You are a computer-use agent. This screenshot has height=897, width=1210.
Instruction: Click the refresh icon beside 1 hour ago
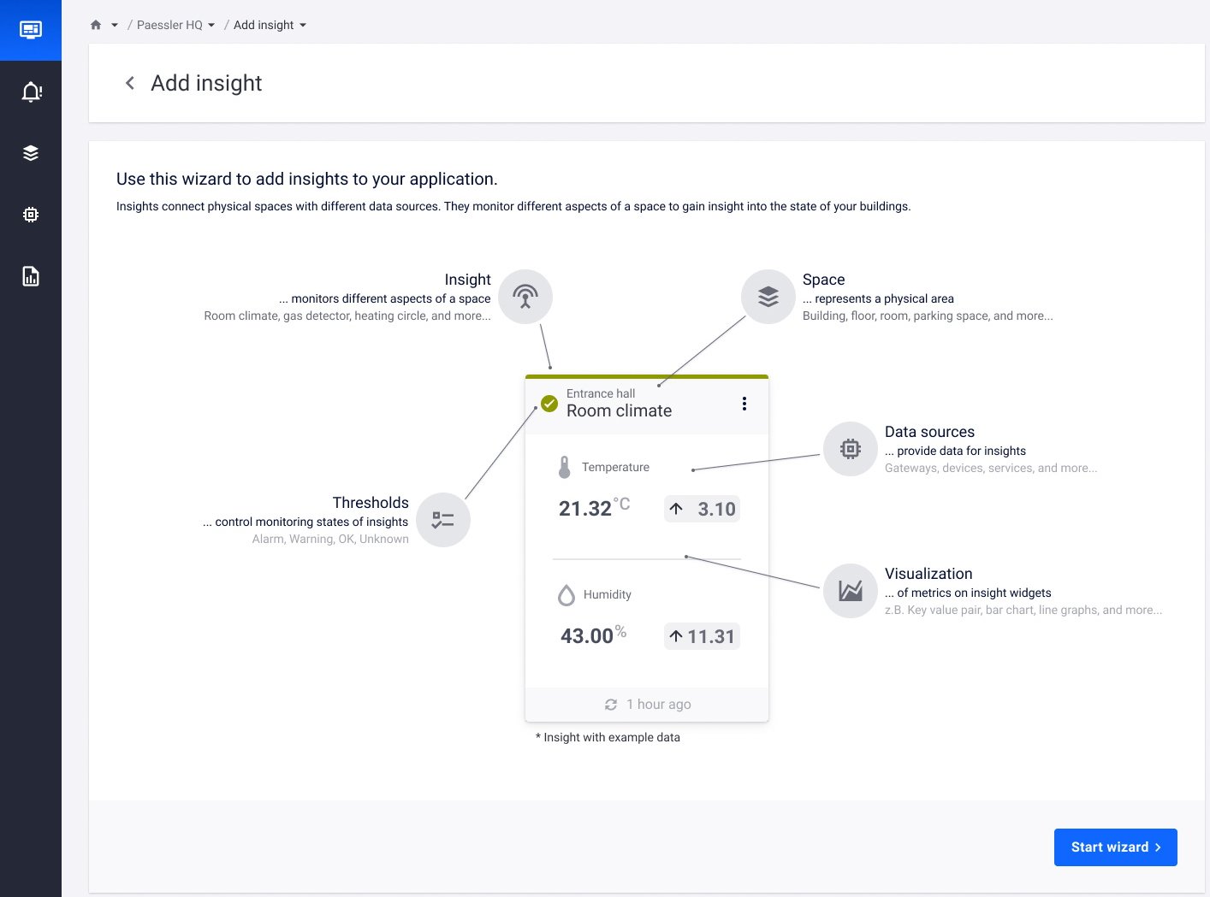click(611, 705)
